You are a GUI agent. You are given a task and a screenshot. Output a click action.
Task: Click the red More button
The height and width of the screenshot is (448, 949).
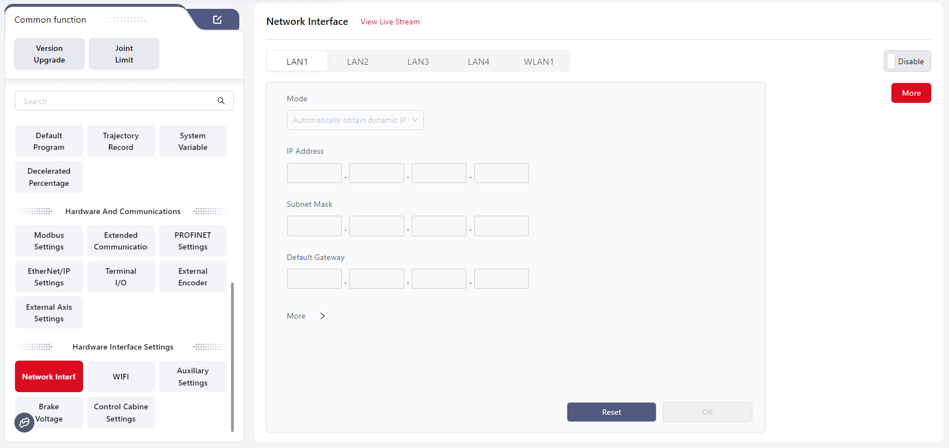(911, 93)
